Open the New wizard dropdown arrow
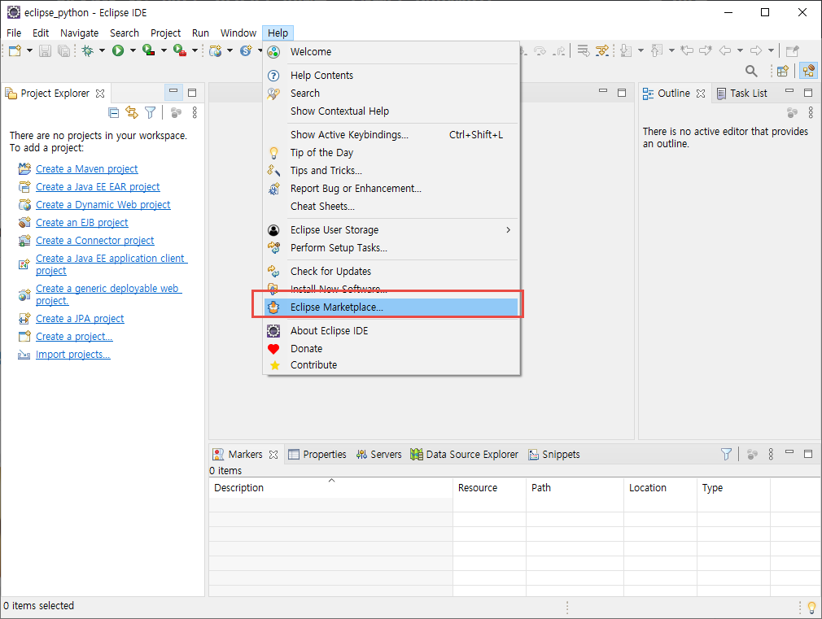 (x=29, y=51)
